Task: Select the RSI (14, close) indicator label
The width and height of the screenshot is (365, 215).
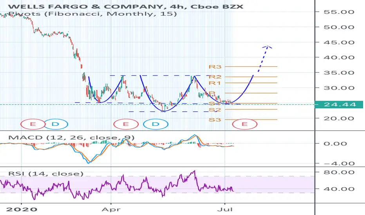Action: 46,174
